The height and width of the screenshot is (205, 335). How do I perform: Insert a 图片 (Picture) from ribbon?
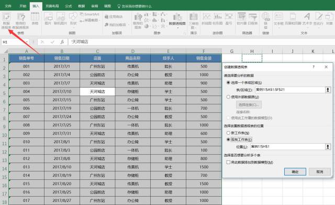(x=48, y=19)
